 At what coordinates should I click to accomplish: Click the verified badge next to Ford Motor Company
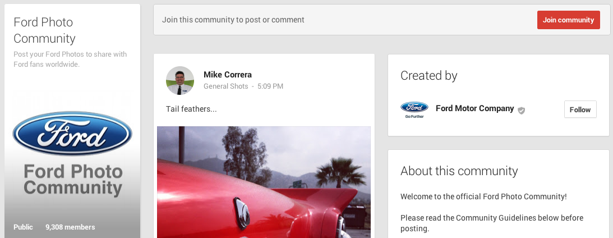[521, 111]
